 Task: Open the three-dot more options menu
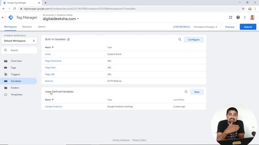(x=245, y=17)
